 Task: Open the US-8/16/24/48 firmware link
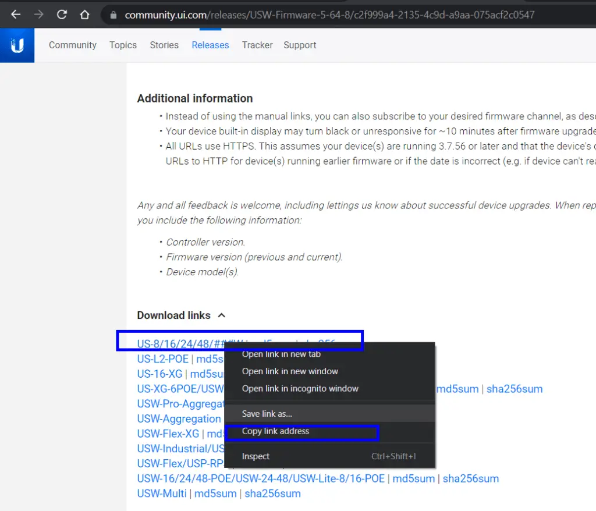(x=180, y=344)
